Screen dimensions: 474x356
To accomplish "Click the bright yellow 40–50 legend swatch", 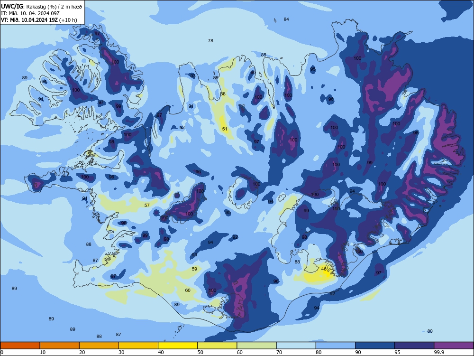I will point(178,346).
